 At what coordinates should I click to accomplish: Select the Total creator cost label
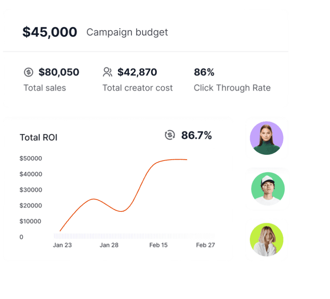click(137, 88)
